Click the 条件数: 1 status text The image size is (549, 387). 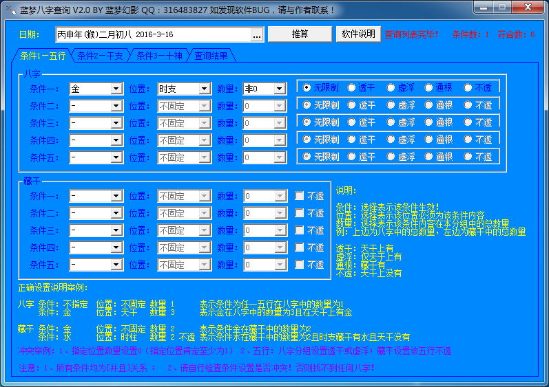(470, 34)
